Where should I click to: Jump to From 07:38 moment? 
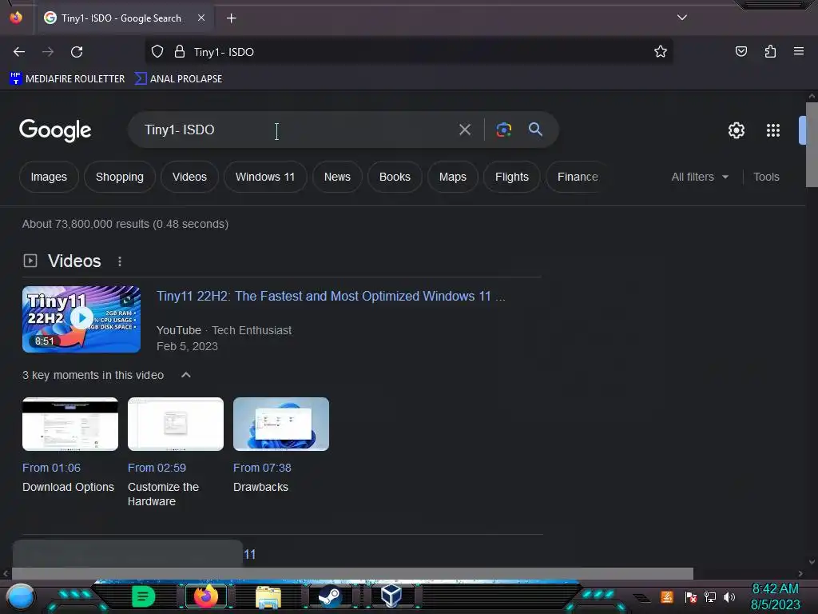(x=262, y=468)
